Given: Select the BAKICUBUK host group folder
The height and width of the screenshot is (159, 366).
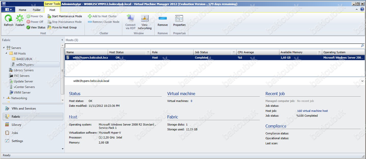Looking at the screenshot, I should (22, 59).
